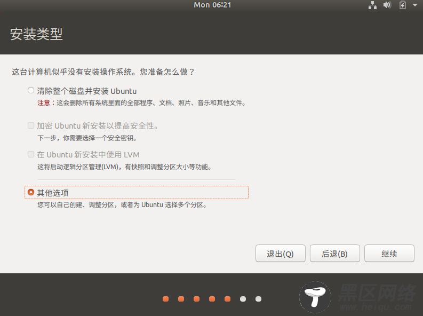The image size is (423, 316).
Task: Open the battery status icon
Action: pyautogui.click(x=403, y=5)
